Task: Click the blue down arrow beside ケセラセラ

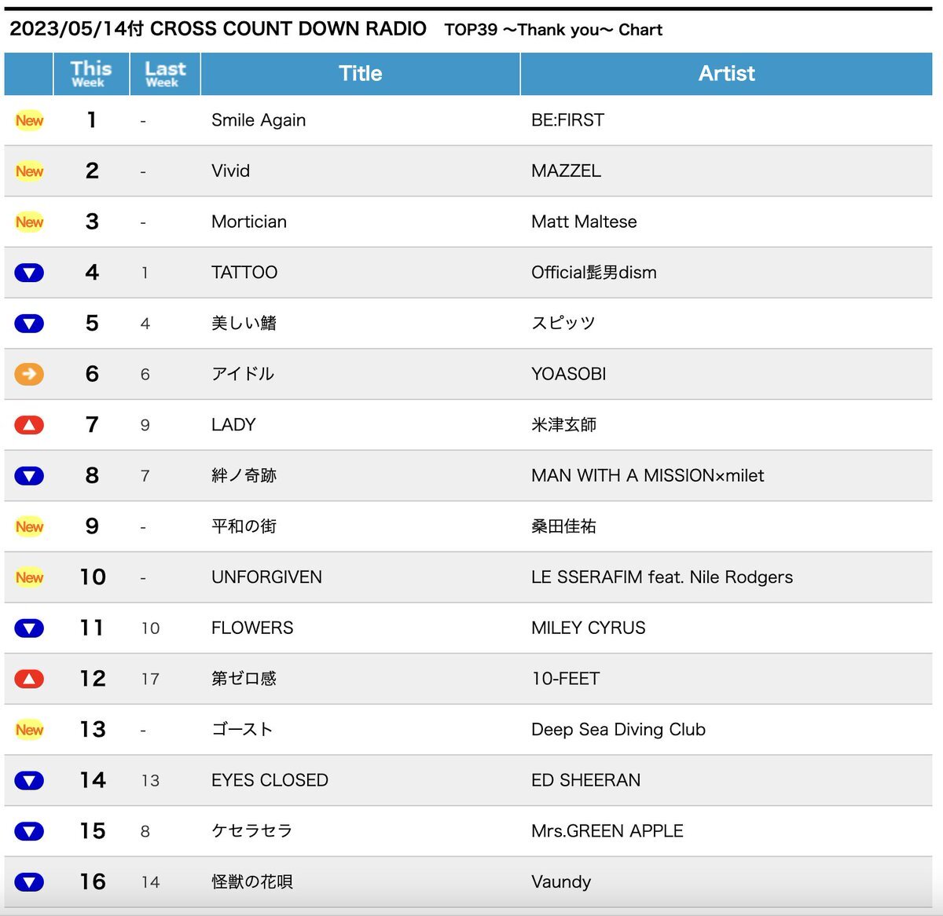Action: click(29, 831)
